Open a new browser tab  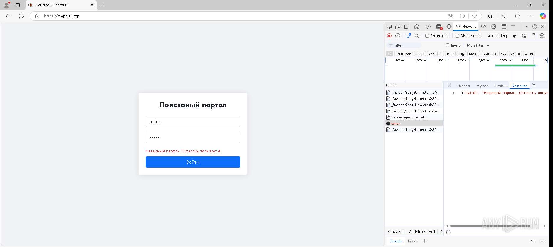[103, 5]
